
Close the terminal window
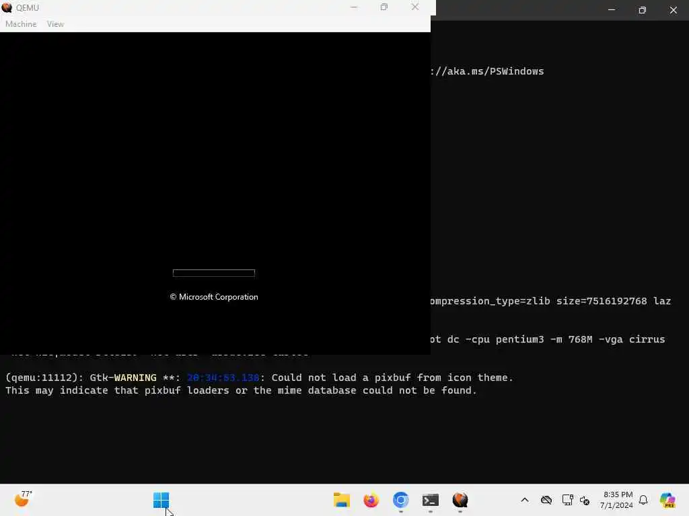click(x=673, y=9)
